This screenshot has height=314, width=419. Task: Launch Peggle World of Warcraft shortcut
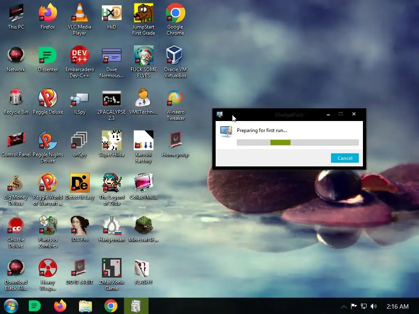47,189
